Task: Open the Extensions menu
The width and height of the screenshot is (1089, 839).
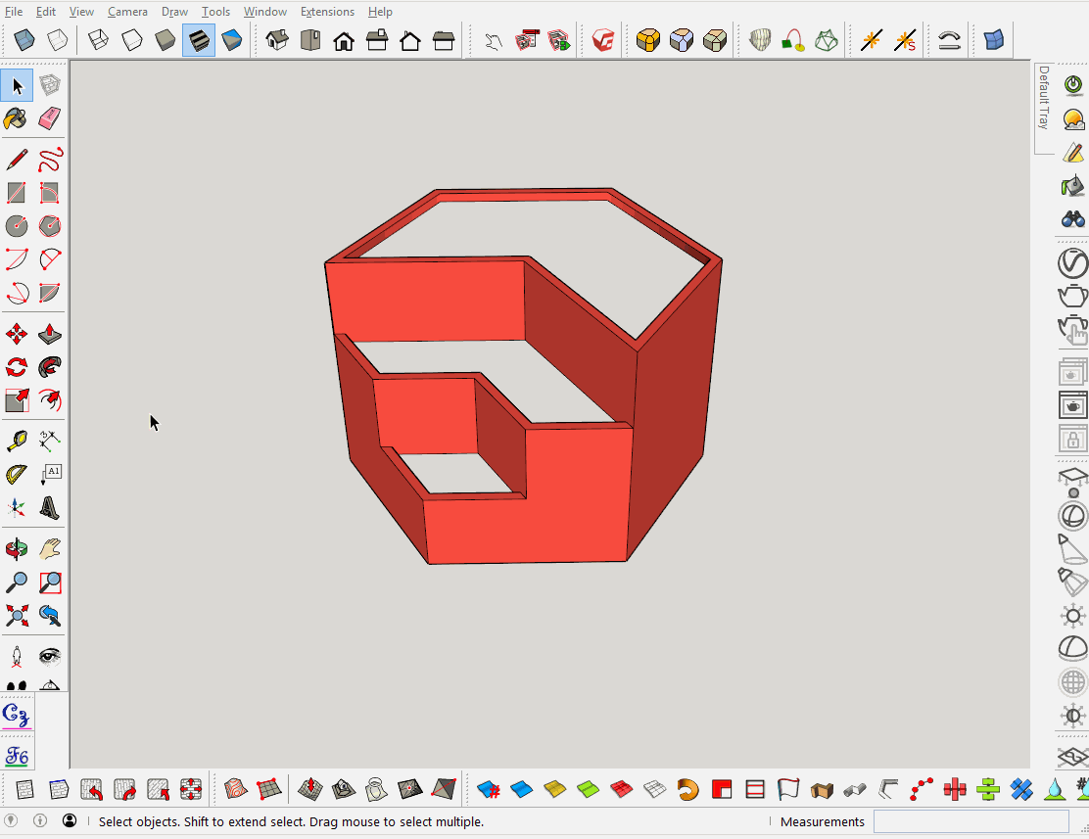Action: [327, 11]
